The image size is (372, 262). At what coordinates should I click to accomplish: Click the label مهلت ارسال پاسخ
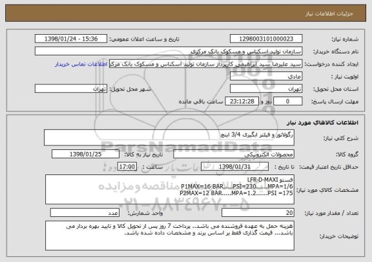[x=335, y=102]
